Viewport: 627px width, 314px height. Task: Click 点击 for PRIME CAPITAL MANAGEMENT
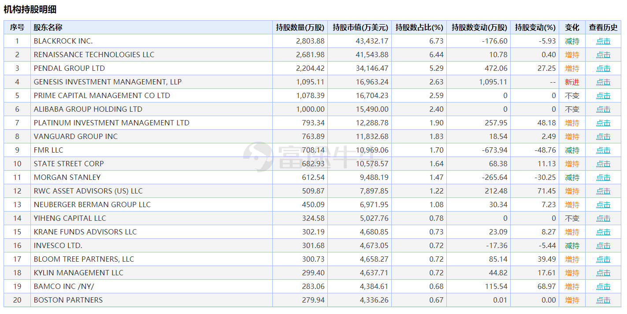coord(603,96)
